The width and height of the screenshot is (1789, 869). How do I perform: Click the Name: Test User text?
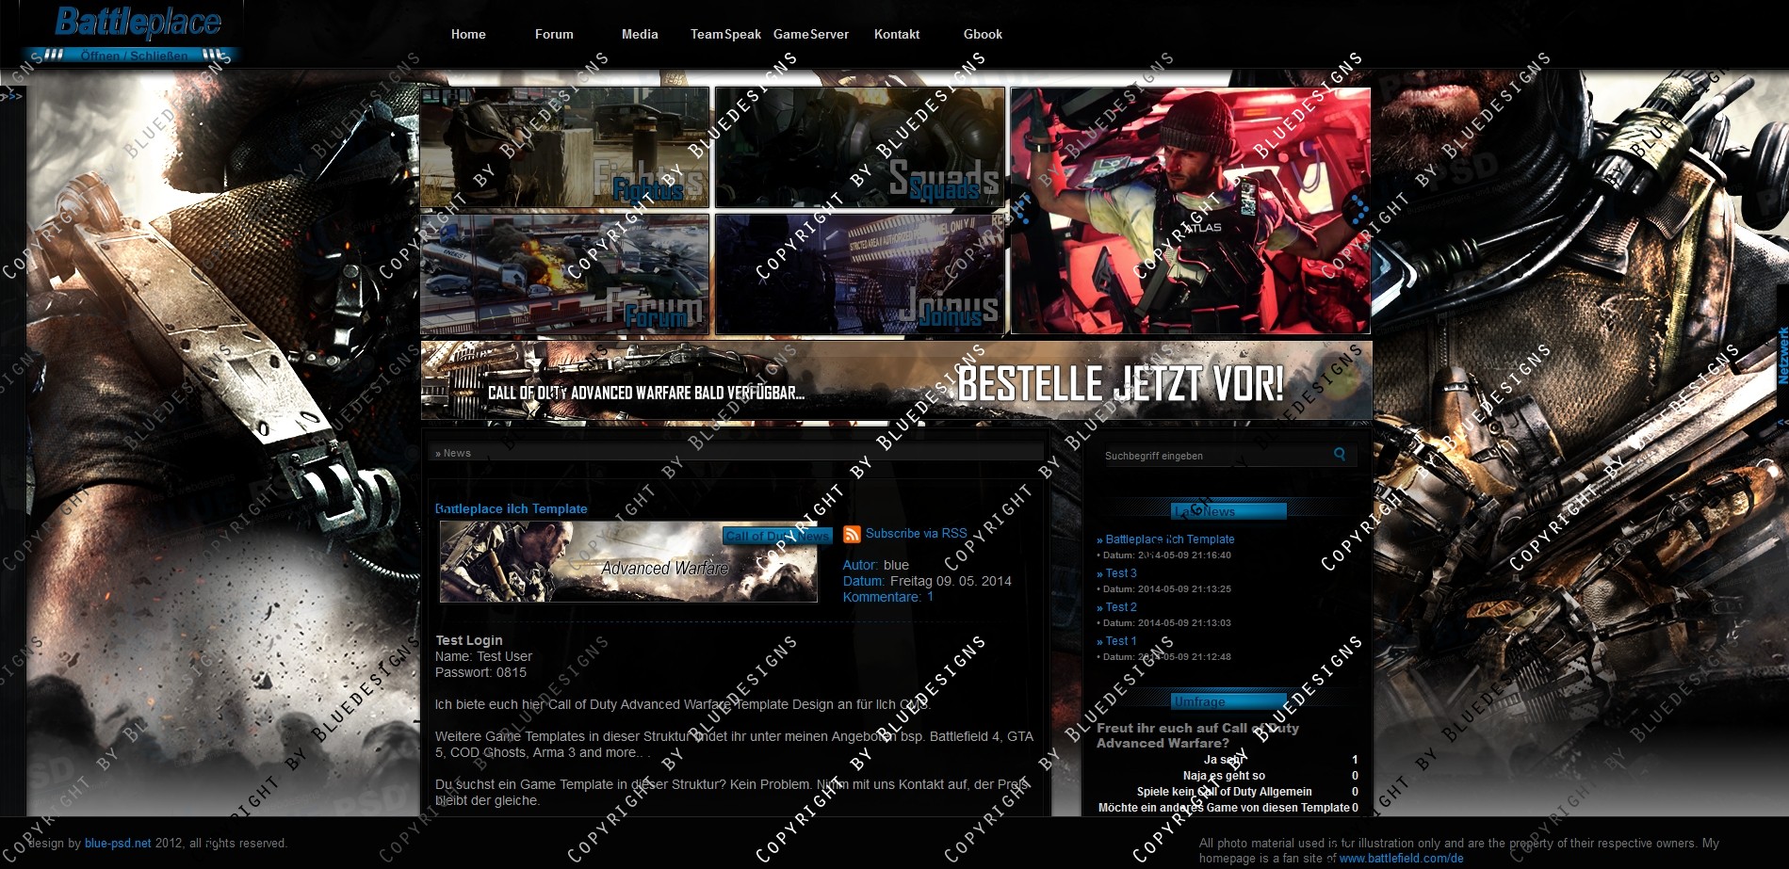pyautogui.click(x=483, y=656)
